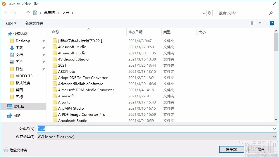Click the 2021 folder icon
The image size is (279, 157).
(x=55, y=65)
